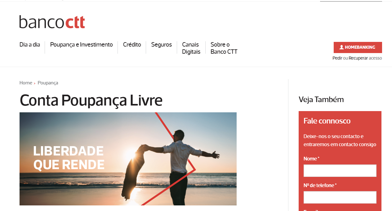Screen dimensions: 392x211
Task: Click the Fale connosco form title
Action: pyautogui.click(x=327, y=121)
